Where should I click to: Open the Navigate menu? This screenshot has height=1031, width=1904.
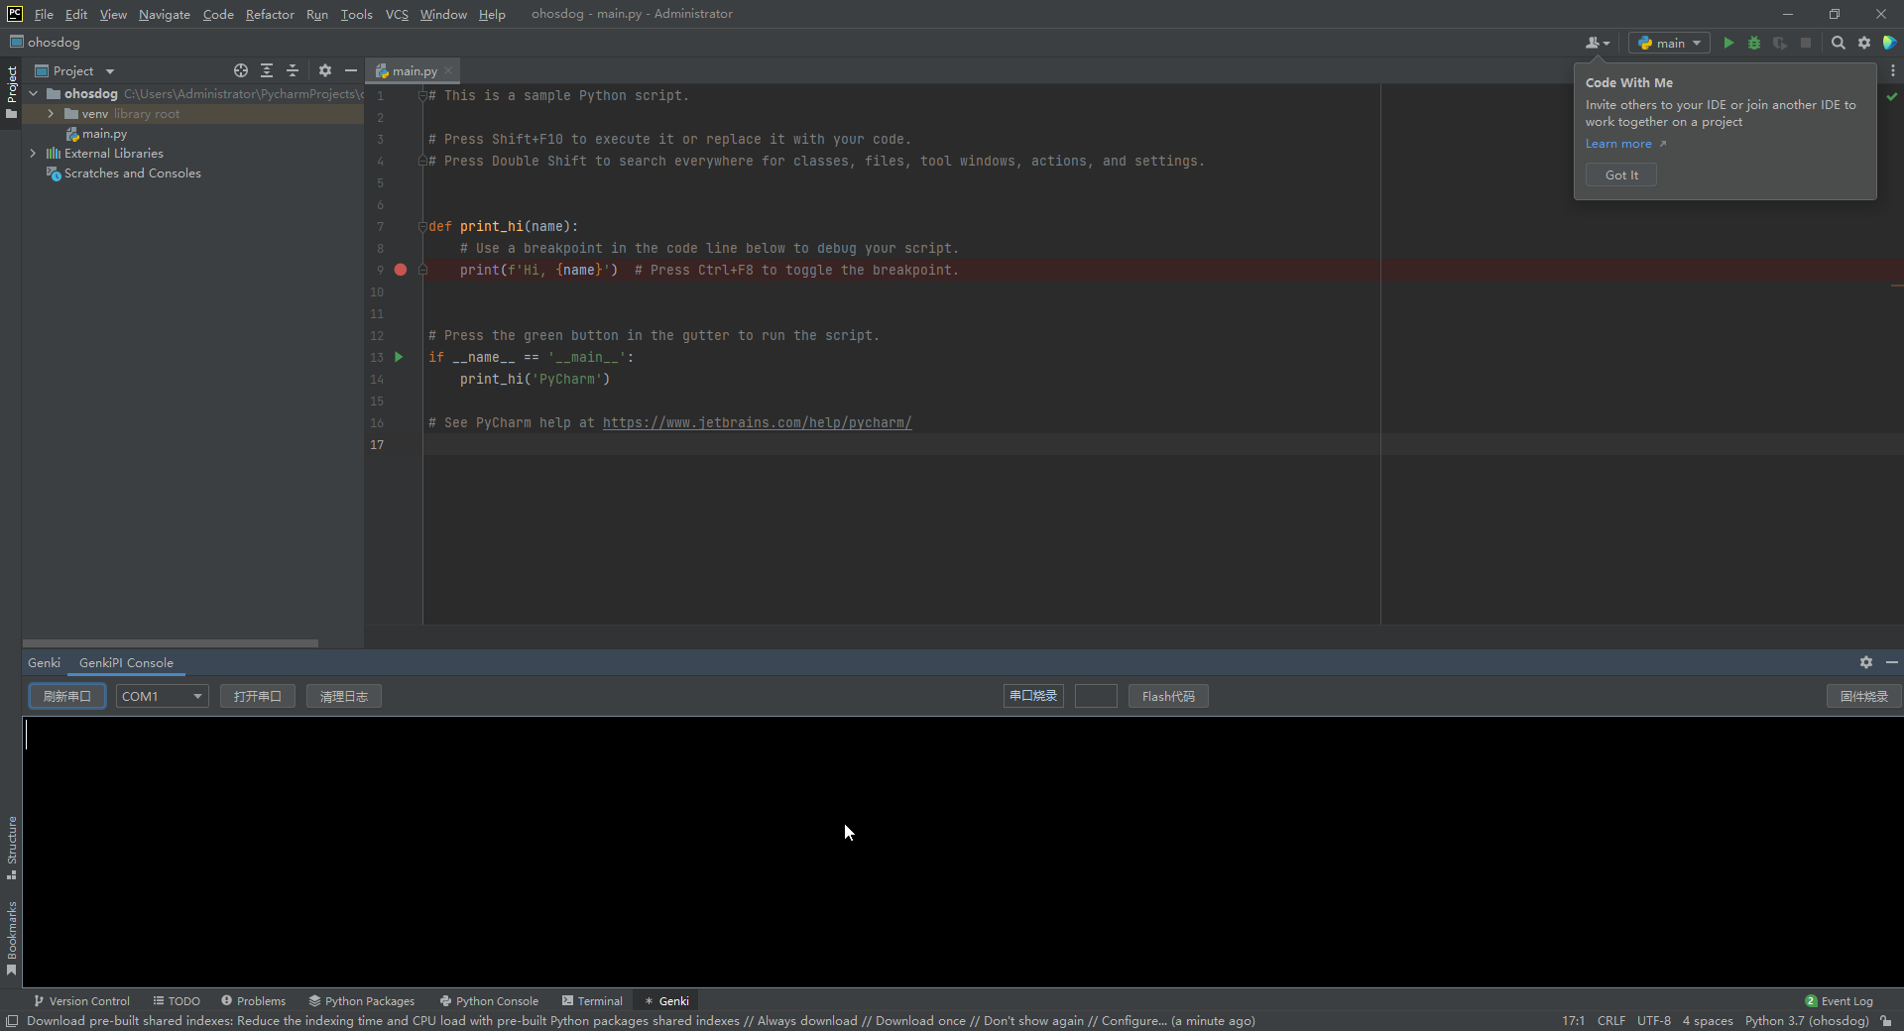click(165, 14)
